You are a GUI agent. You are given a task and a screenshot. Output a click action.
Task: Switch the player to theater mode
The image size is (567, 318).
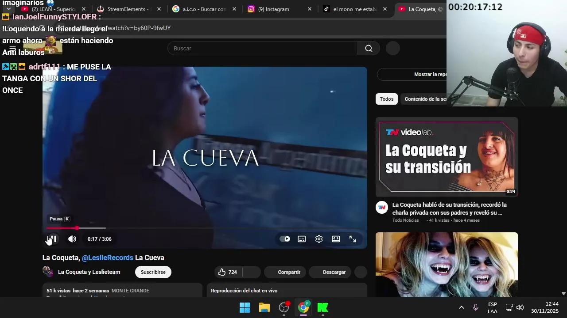coord(336,239)
